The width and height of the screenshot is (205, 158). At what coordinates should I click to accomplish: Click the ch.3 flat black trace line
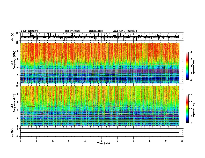[x=100, y=132]
